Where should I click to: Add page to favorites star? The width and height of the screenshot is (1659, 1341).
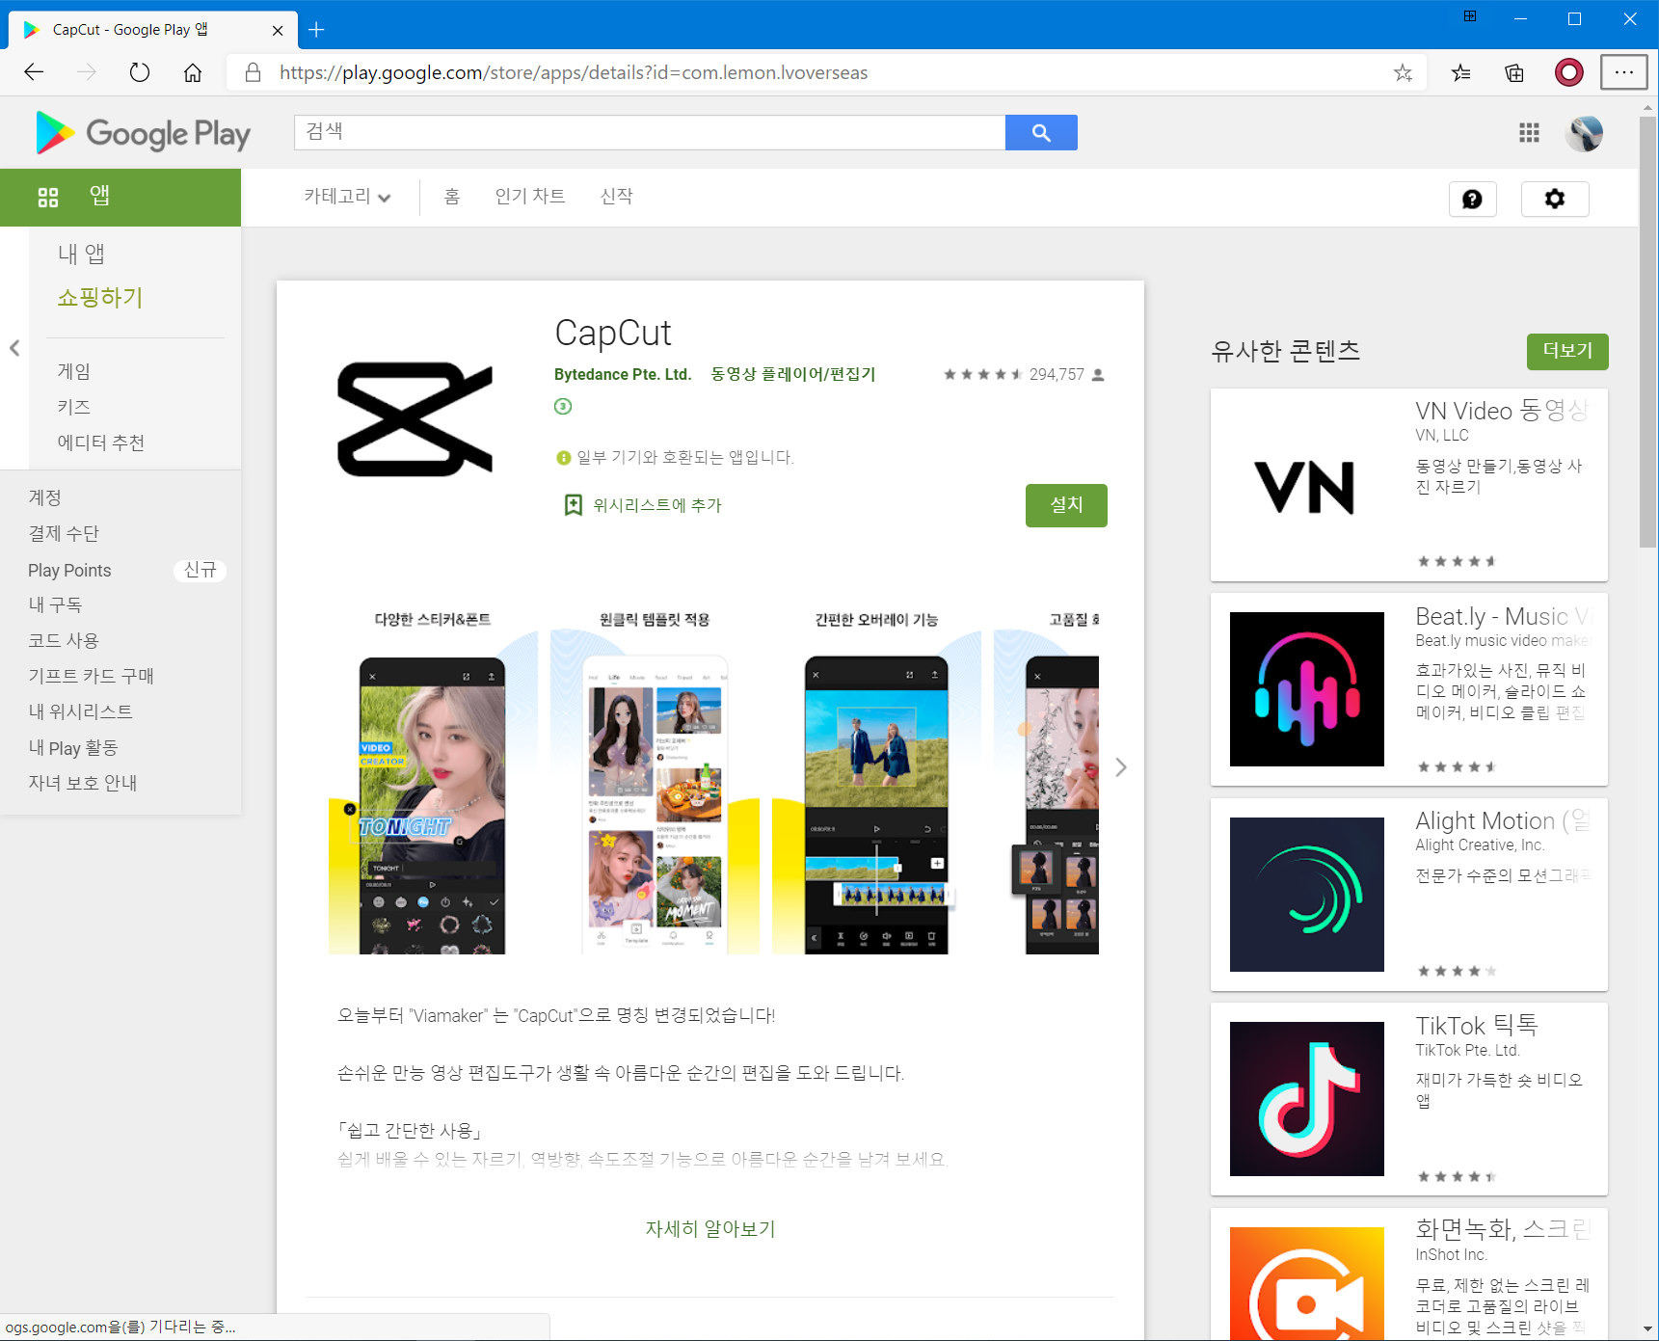pyautogui.click(x=1403, y=72)
